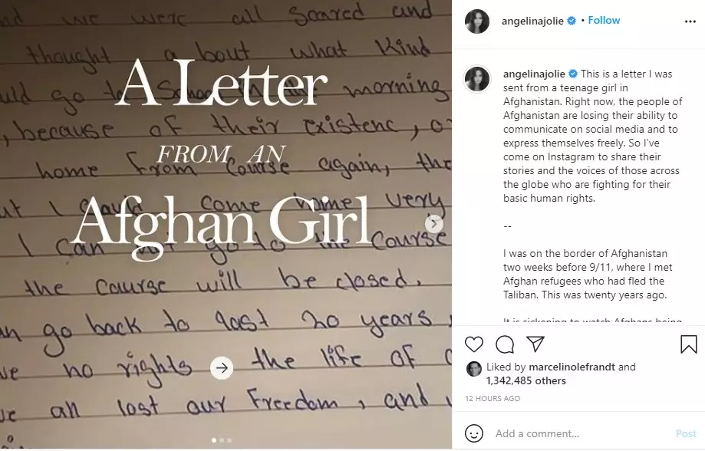705x451 pixels.
Task: Open the emoji picker in comment box
Action: click(475, 433)
